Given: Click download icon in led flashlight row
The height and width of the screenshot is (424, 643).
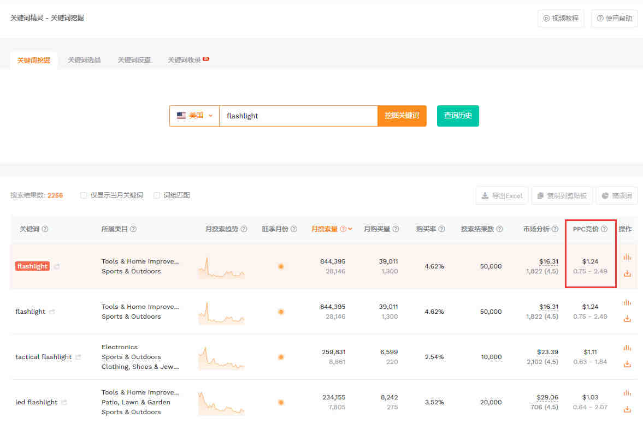Looking at the screenshot, I should coord(627,409).
